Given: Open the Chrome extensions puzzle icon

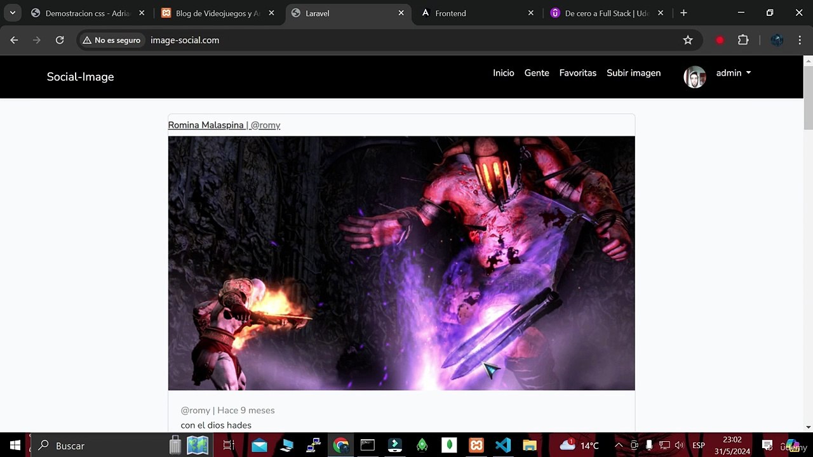Looking at the screenshot, I should tap(743, 40).
